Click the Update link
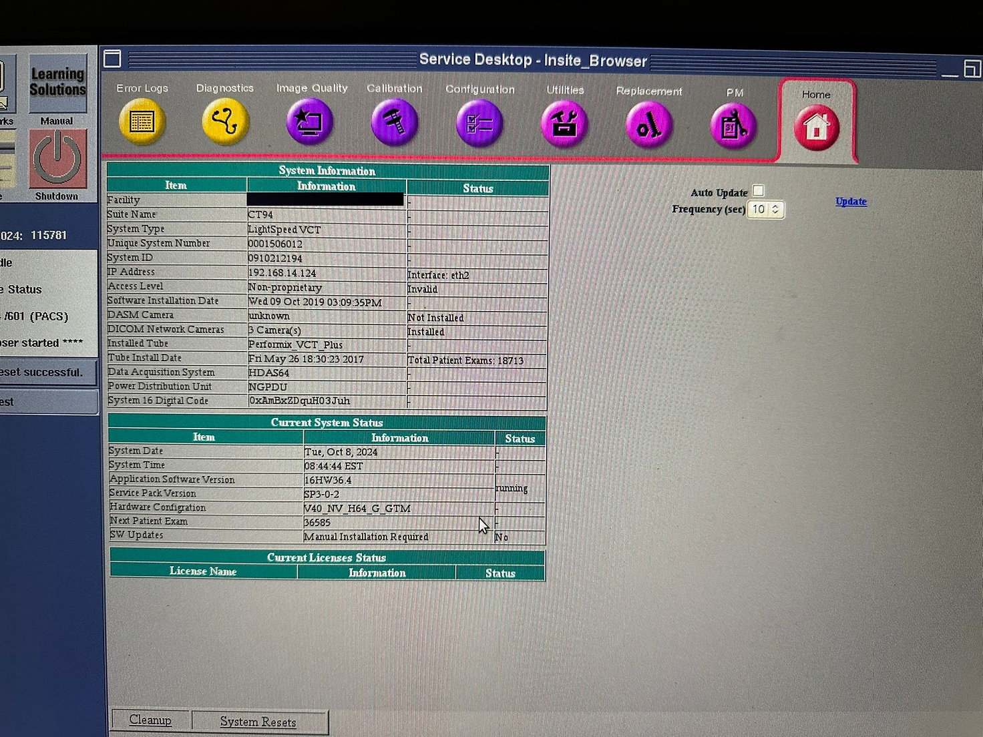983x737 pixels. pos(851,202)
